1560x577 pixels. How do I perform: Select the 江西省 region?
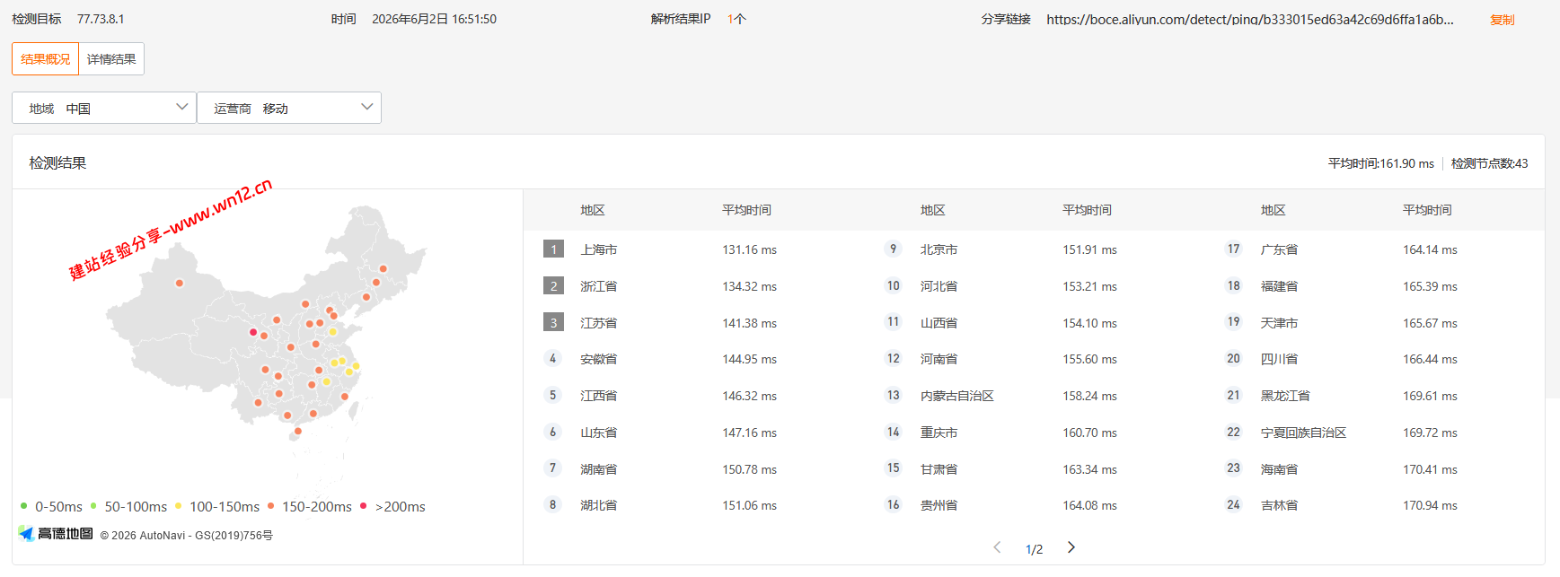[x=598, y=396]
